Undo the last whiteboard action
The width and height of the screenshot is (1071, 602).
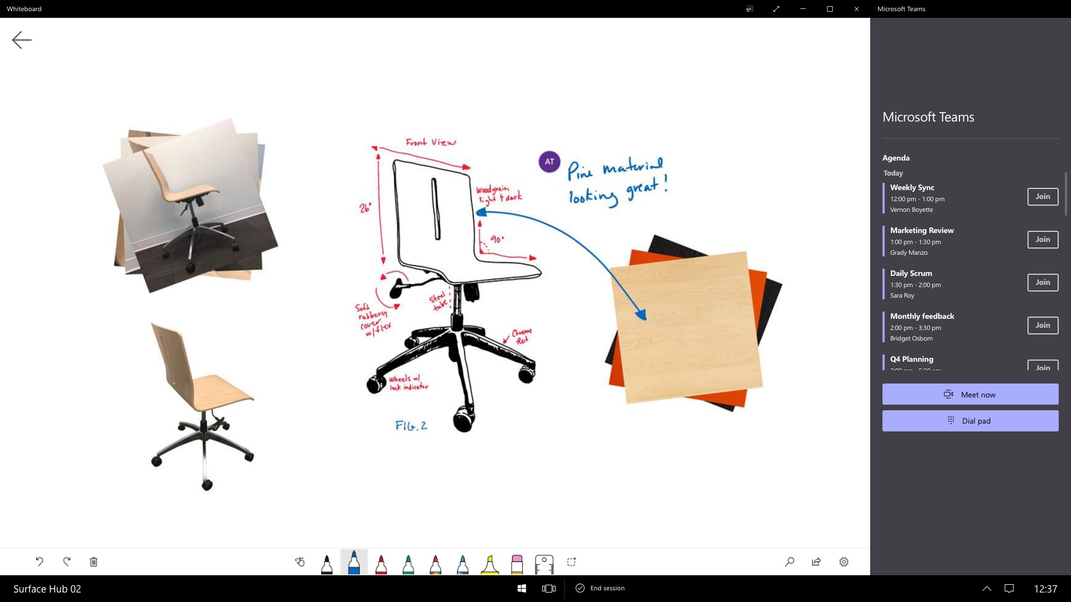pyautogui.click(x=39, y=562)
